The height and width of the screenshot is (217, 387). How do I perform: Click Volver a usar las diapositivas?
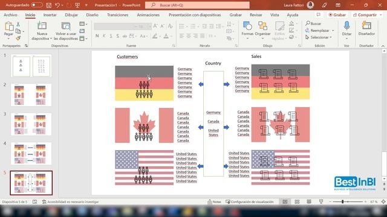[66, 31]
